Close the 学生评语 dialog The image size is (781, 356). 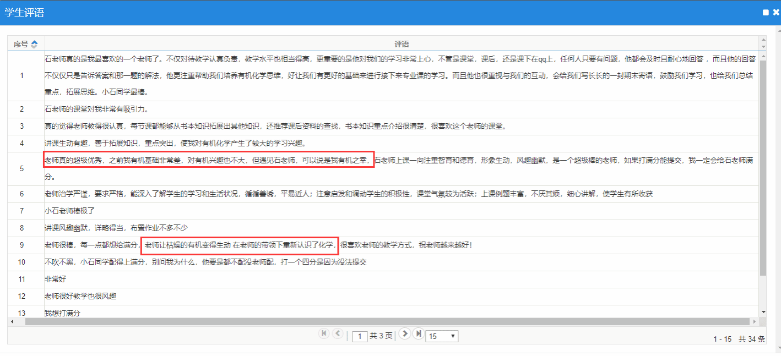click(776, 12)
